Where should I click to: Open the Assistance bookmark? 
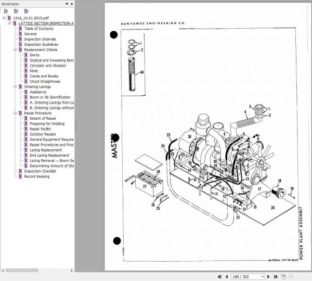pos(38,92)
